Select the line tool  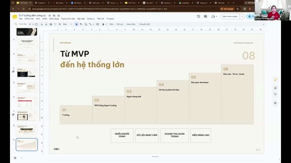90,24
